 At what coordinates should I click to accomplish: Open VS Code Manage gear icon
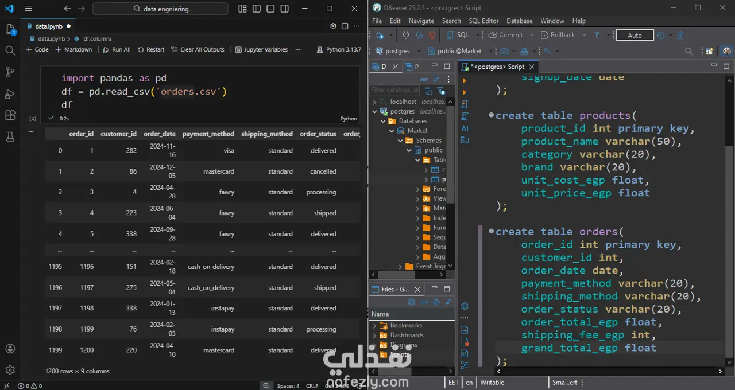(x=10, y=370)
